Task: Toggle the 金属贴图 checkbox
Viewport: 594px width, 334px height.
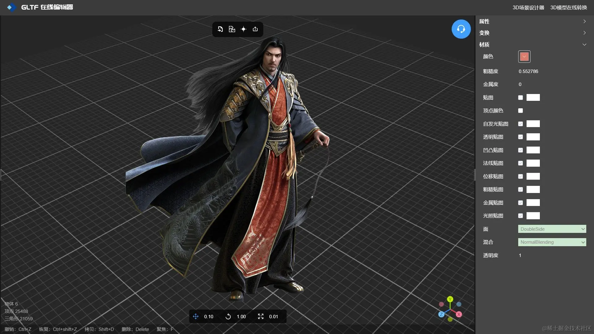Action: point(520,203)
